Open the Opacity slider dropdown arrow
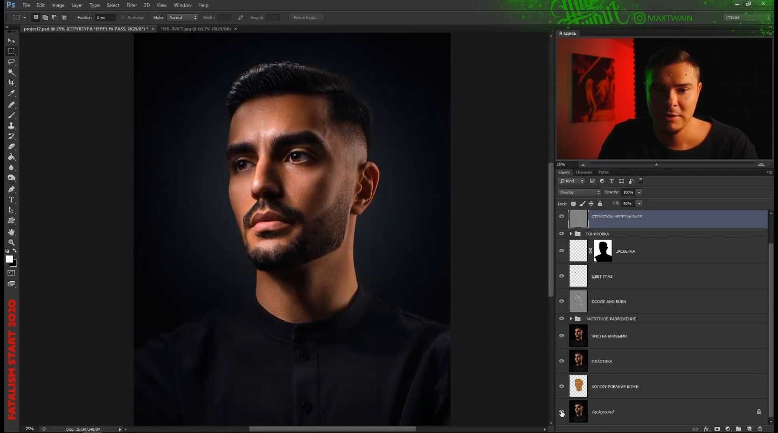The image size is (778, 433). coord(639,192)
